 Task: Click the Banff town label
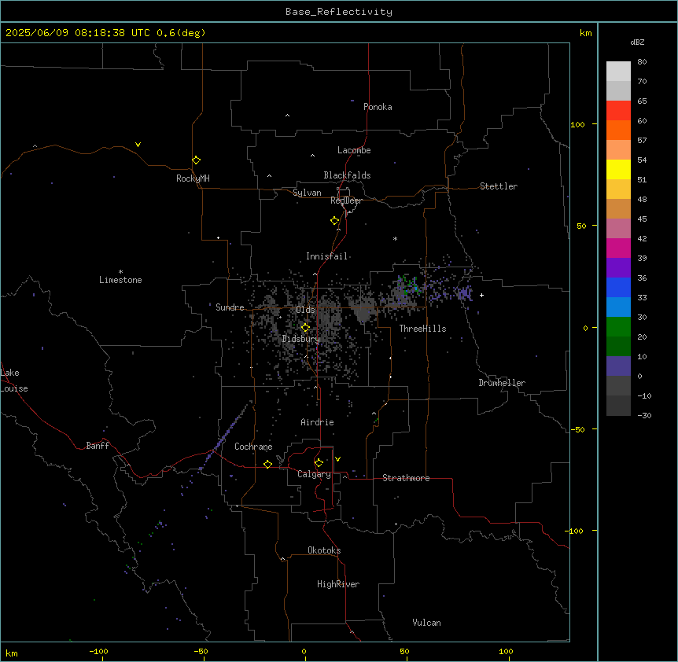98,446
